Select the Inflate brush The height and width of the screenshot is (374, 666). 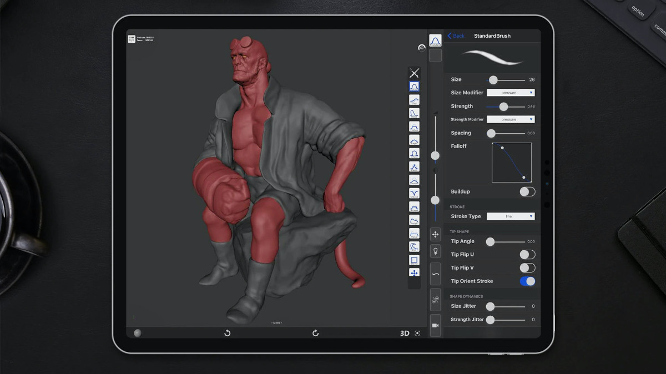(x=414, y=151)
